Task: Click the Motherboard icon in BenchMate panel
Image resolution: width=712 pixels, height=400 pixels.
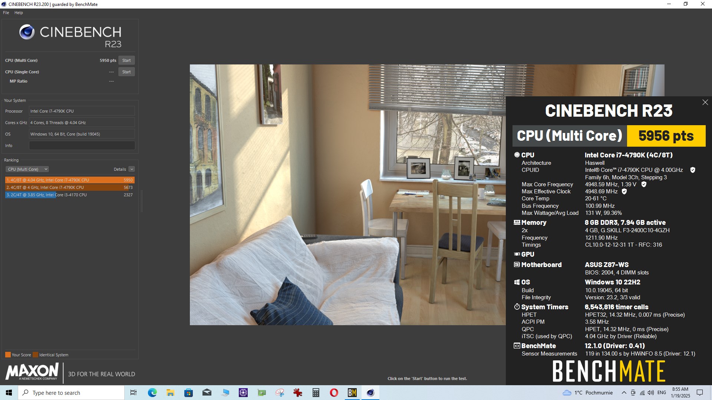Action: click(x=517, y=265)
